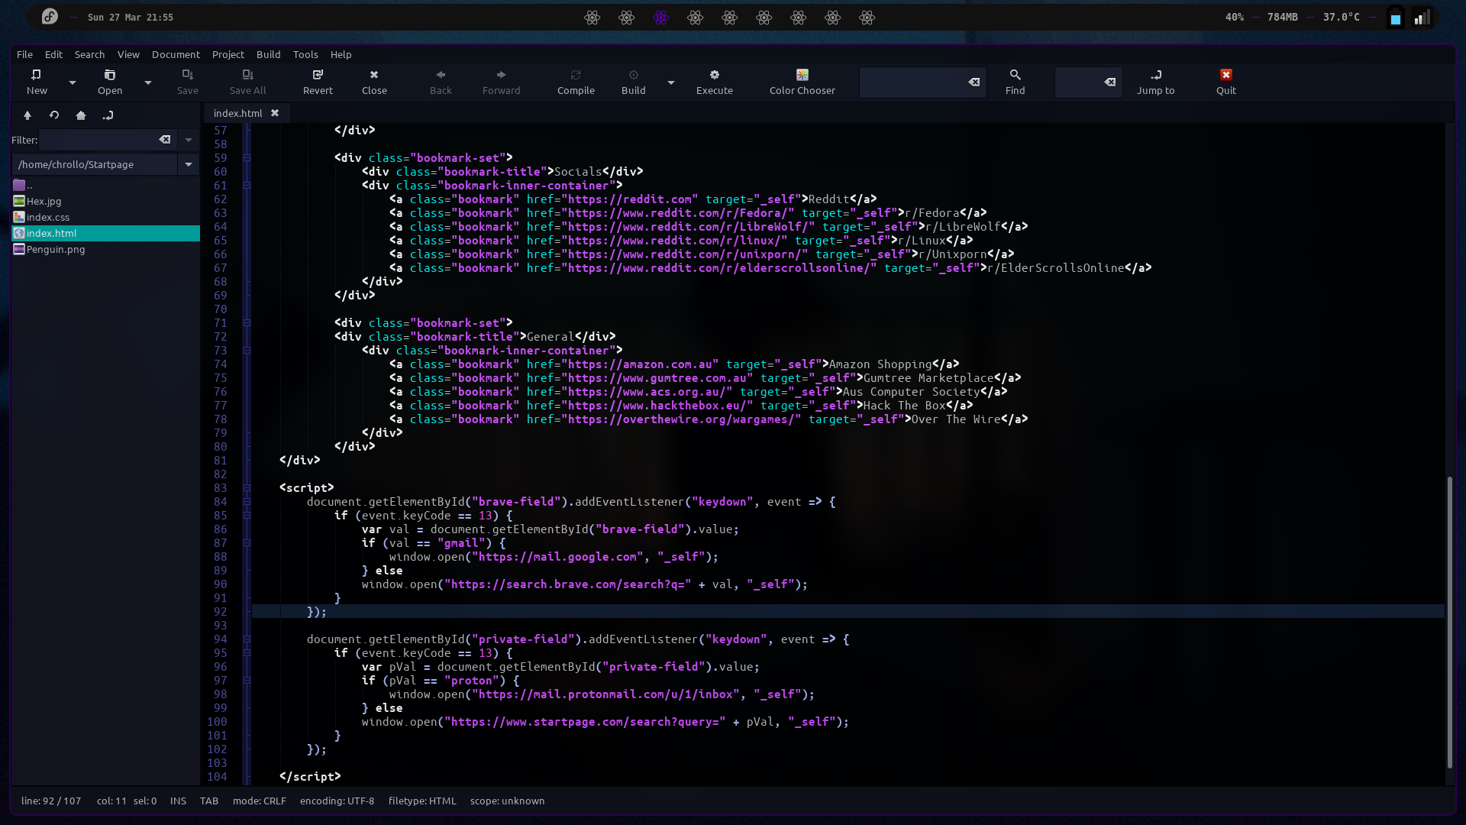The image size is (1466, 825).
Task: Expand the /home/chrollo/Startpage path dropdown
Action: pyautogui.click(x=189, y=164)
